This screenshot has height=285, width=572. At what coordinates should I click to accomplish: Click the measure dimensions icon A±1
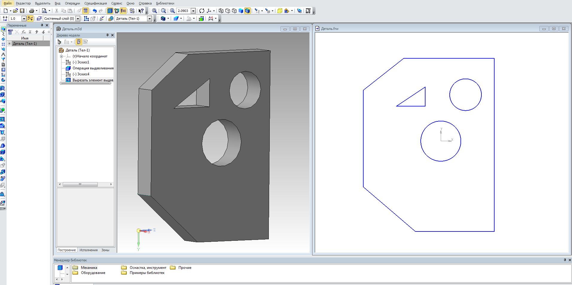coord(211,19)
